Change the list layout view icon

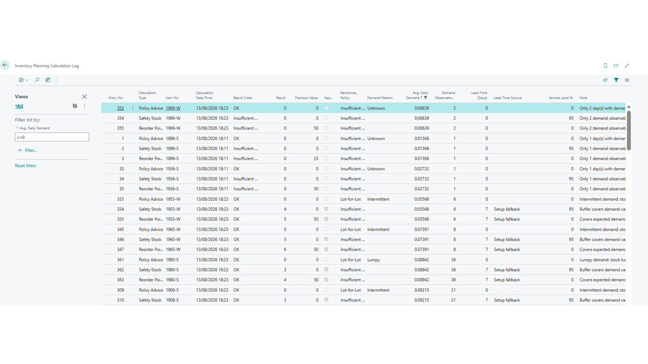(x=627, y=80)
